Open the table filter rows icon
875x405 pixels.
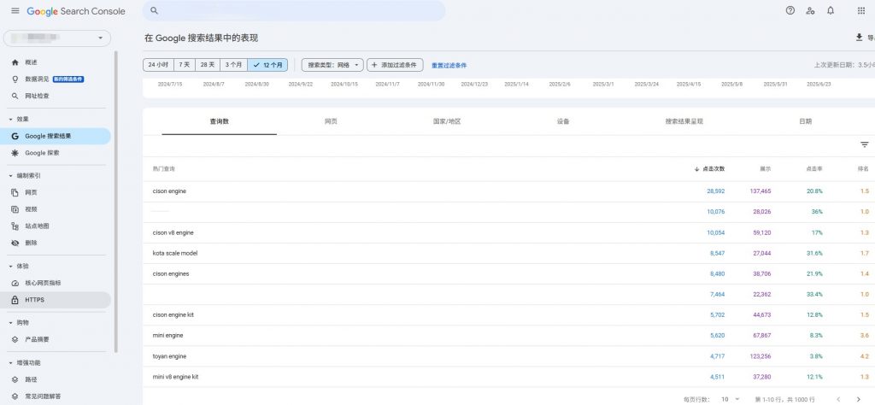pos(865,144)
